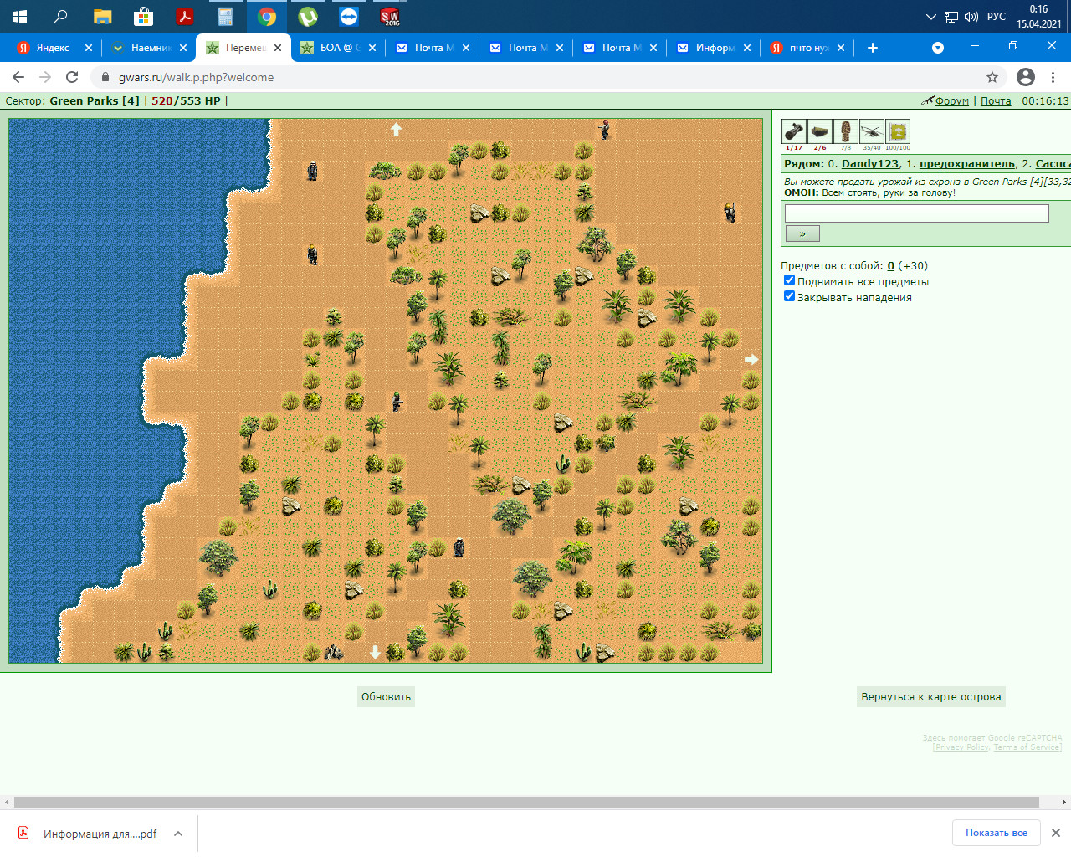The height and width of the screenshot is (857, 1071).
Task: Switch to the 'Информ' tab
Action: point(714,48)
